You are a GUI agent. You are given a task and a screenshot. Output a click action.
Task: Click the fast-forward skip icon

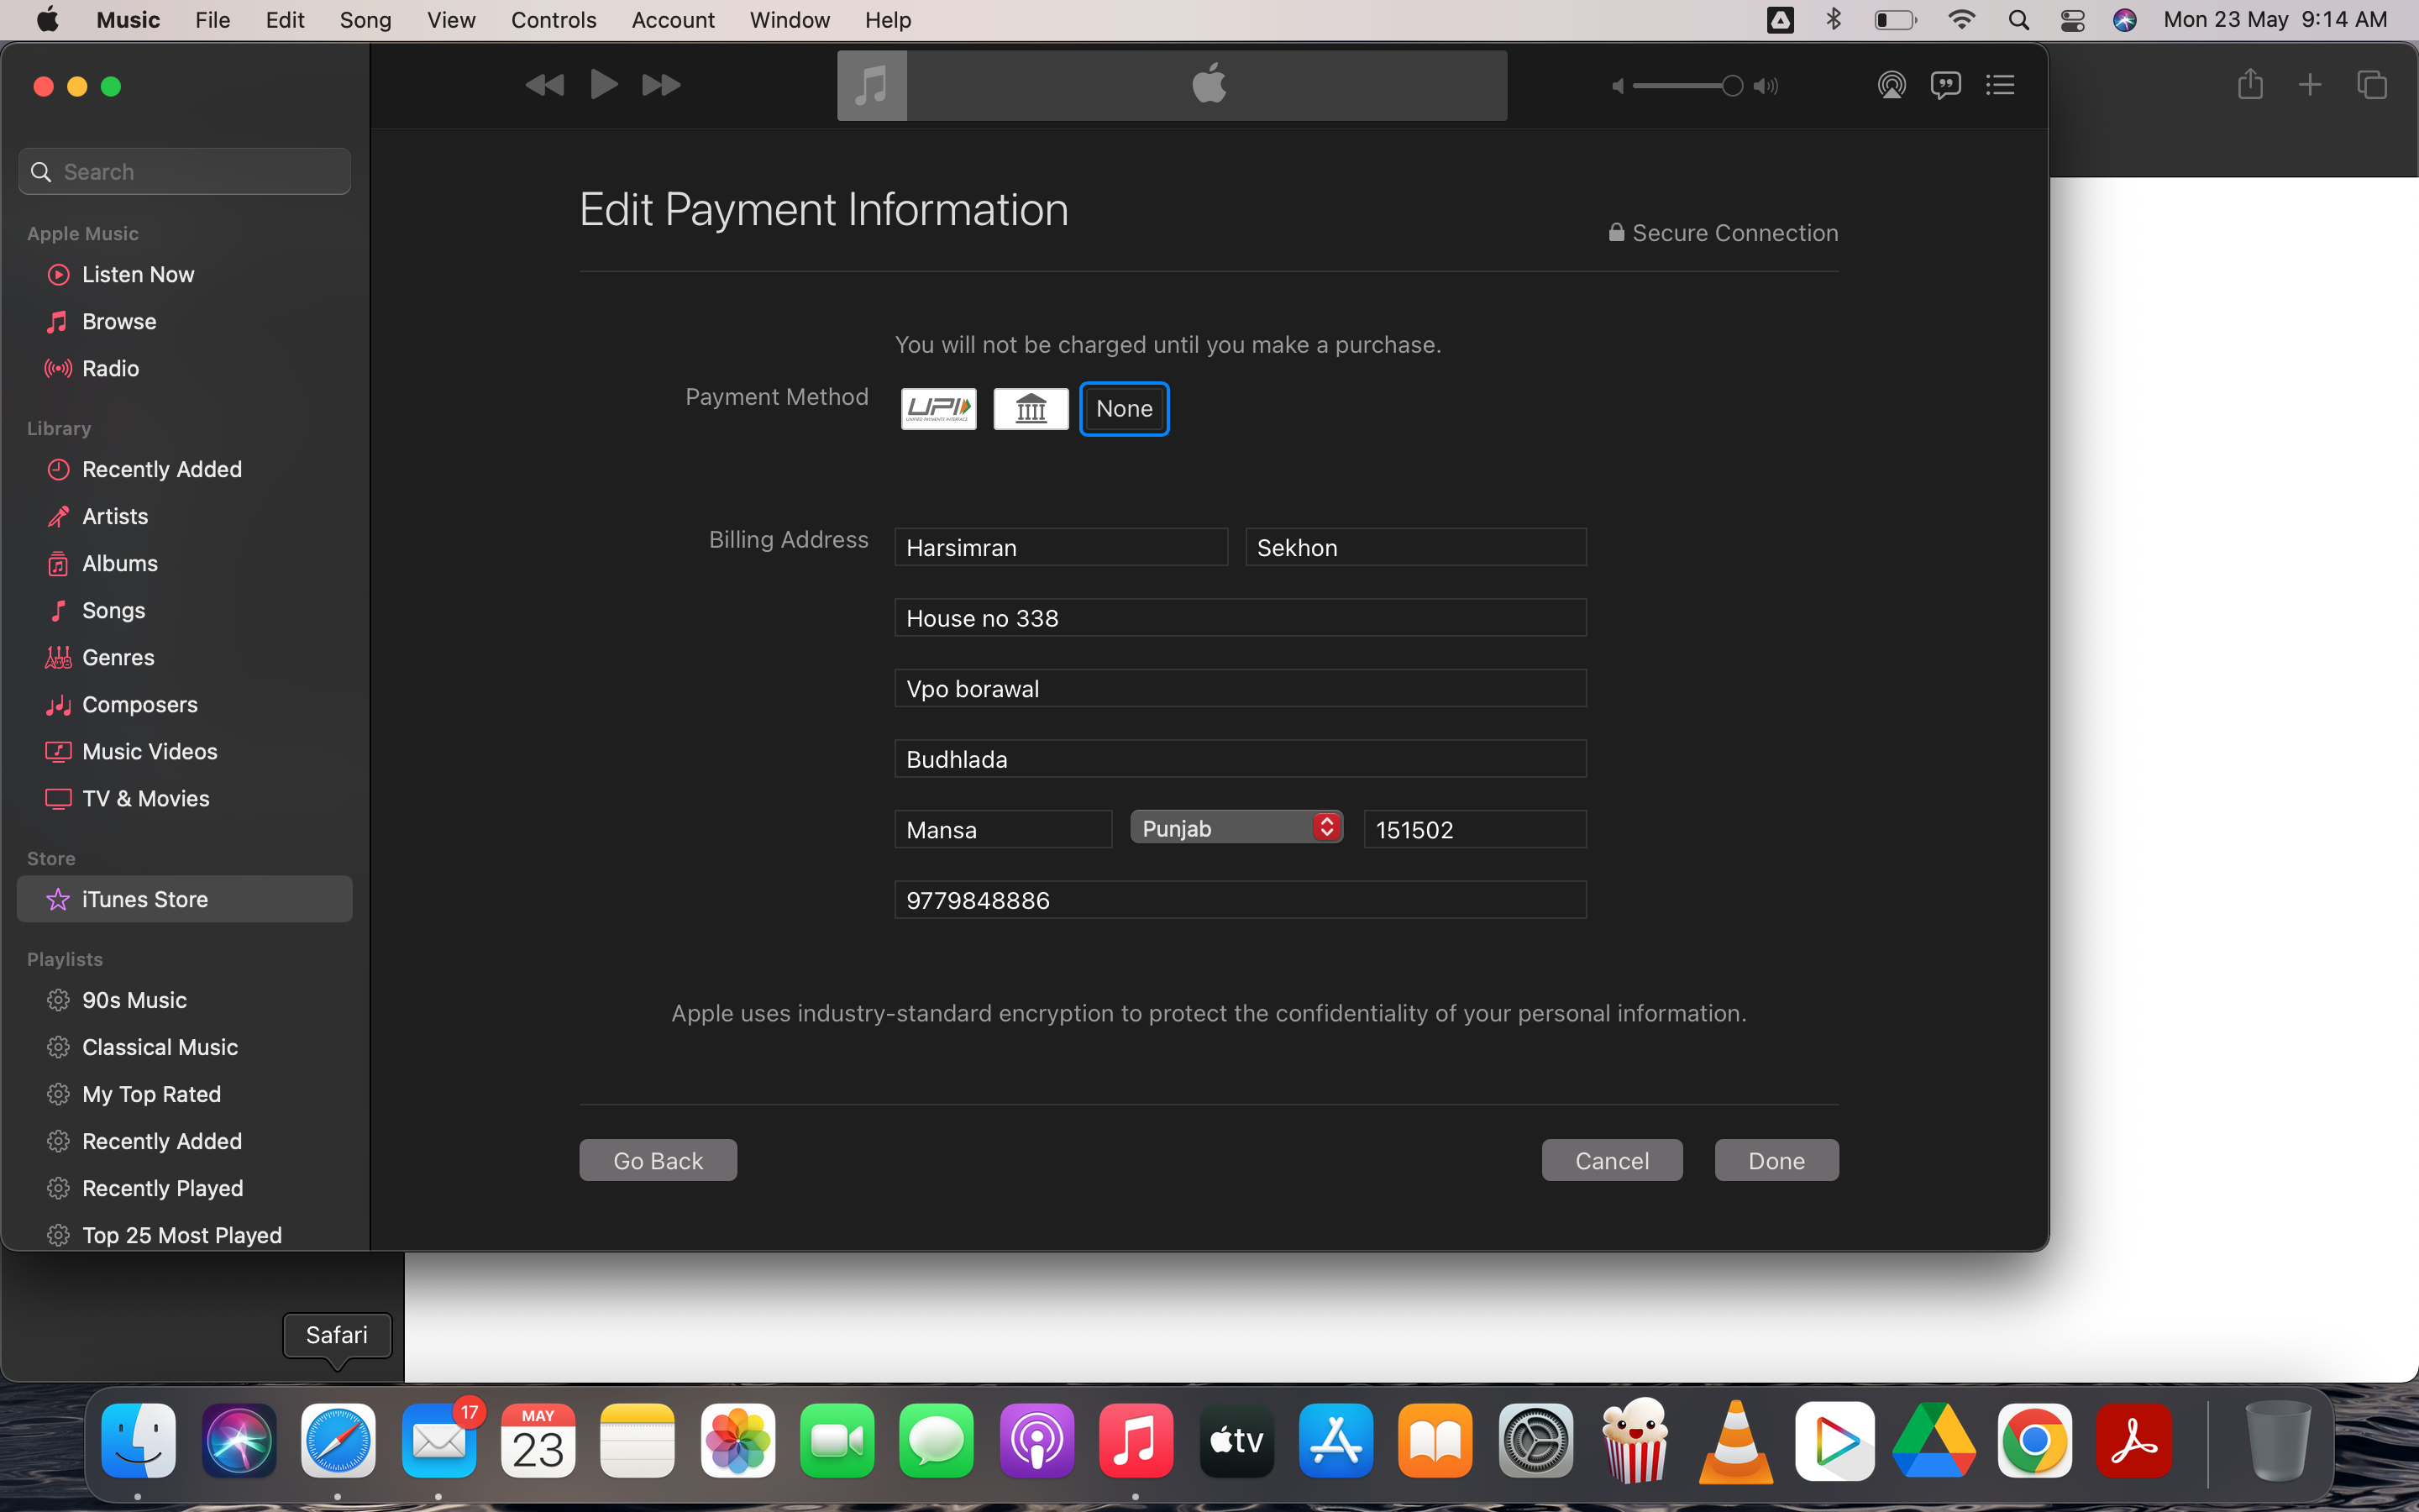(661, 85)
